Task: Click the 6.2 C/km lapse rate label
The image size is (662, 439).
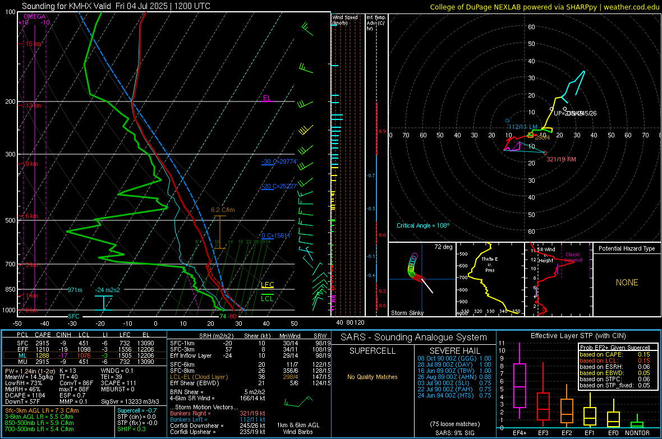Action: [x=223, y=210]
